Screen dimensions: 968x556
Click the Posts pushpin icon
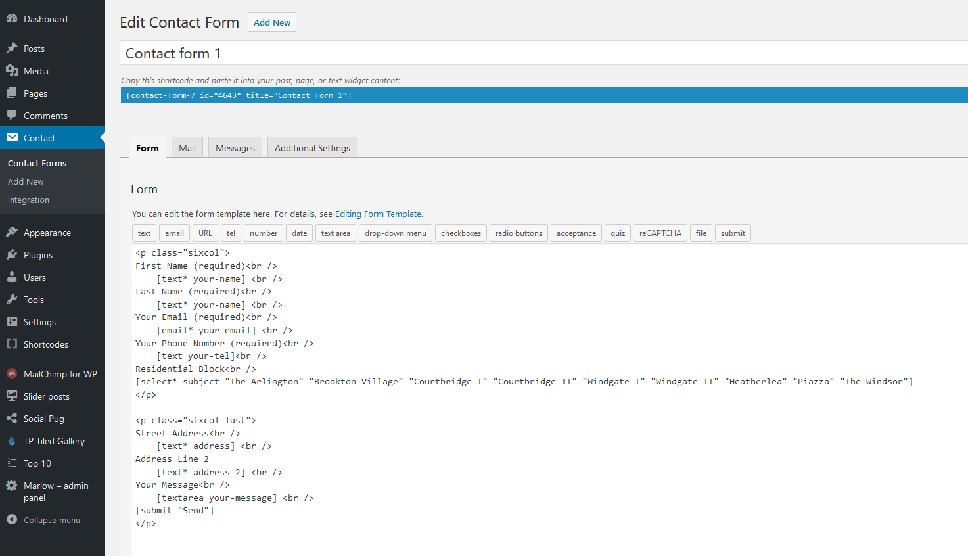pyautogui.click(x=12, y=49)
